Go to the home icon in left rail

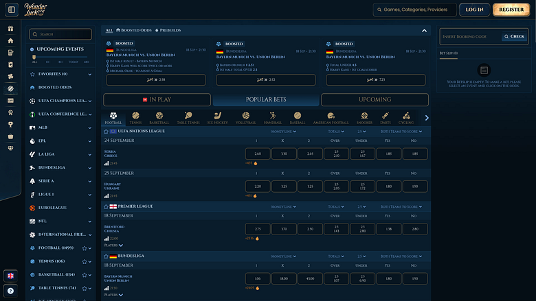coord(10,40)
